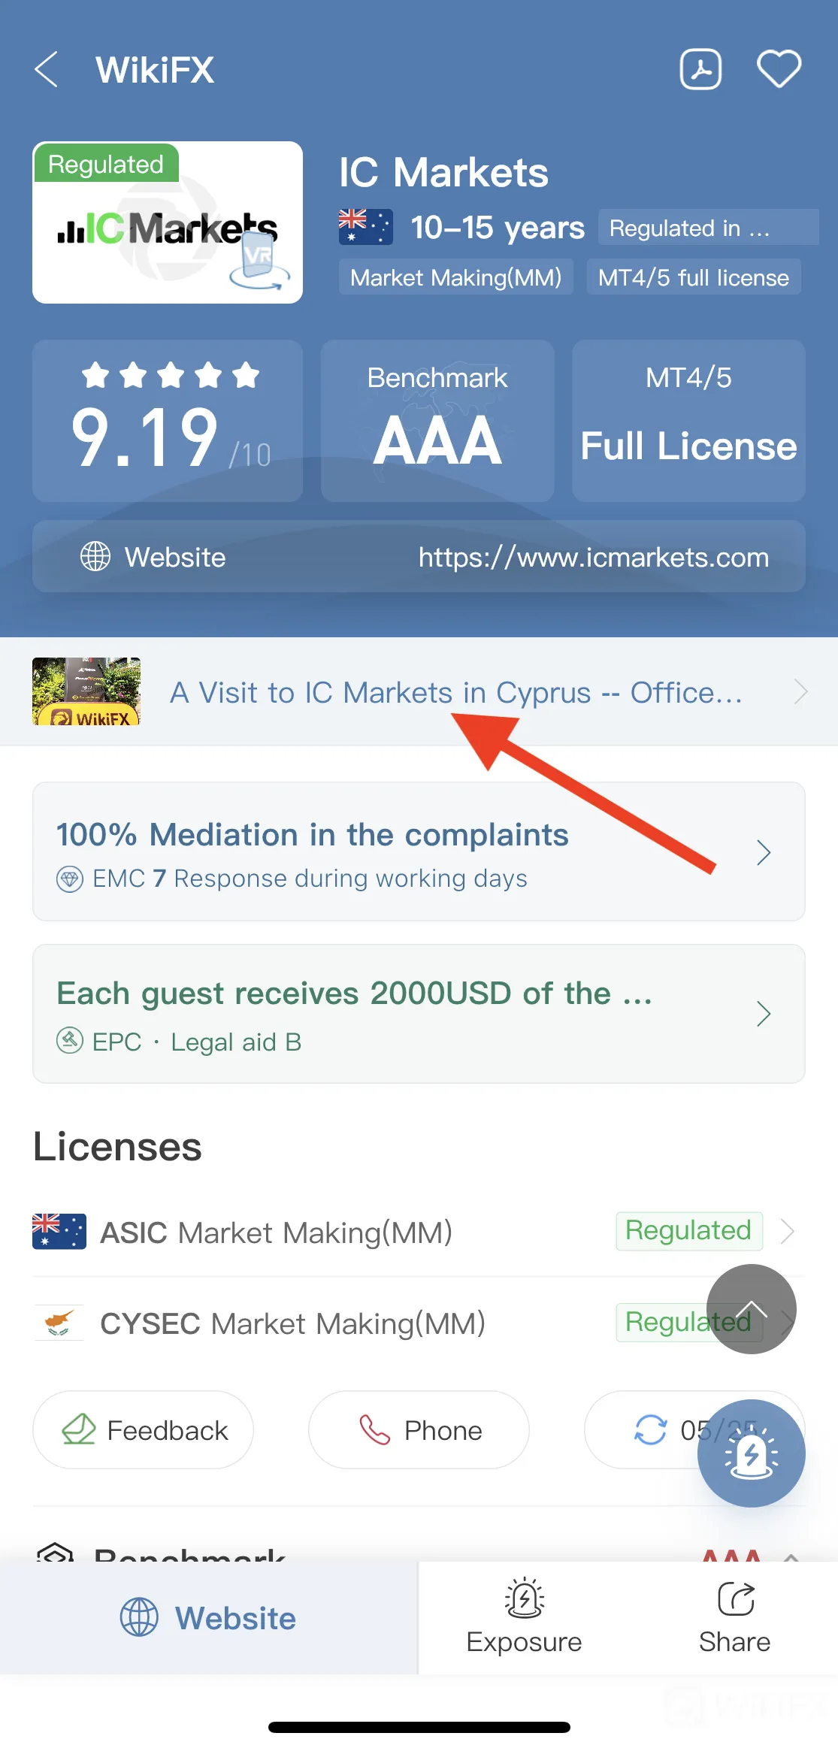This screenshot has width=838, height=1742.
Task: Expand the 100% Mediation in the complaints card
Action: click(x=419, y=851)
